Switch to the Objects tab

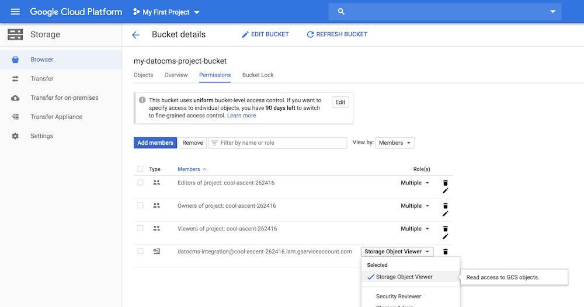(x=143, y=75)
